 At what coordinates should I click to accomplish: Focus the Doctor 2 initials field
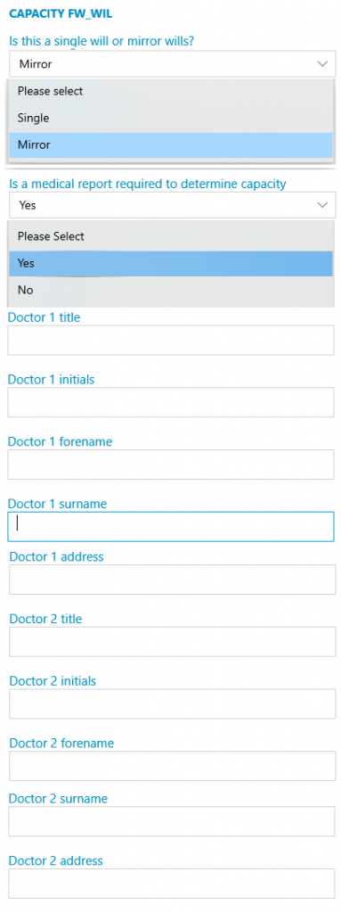172,704
